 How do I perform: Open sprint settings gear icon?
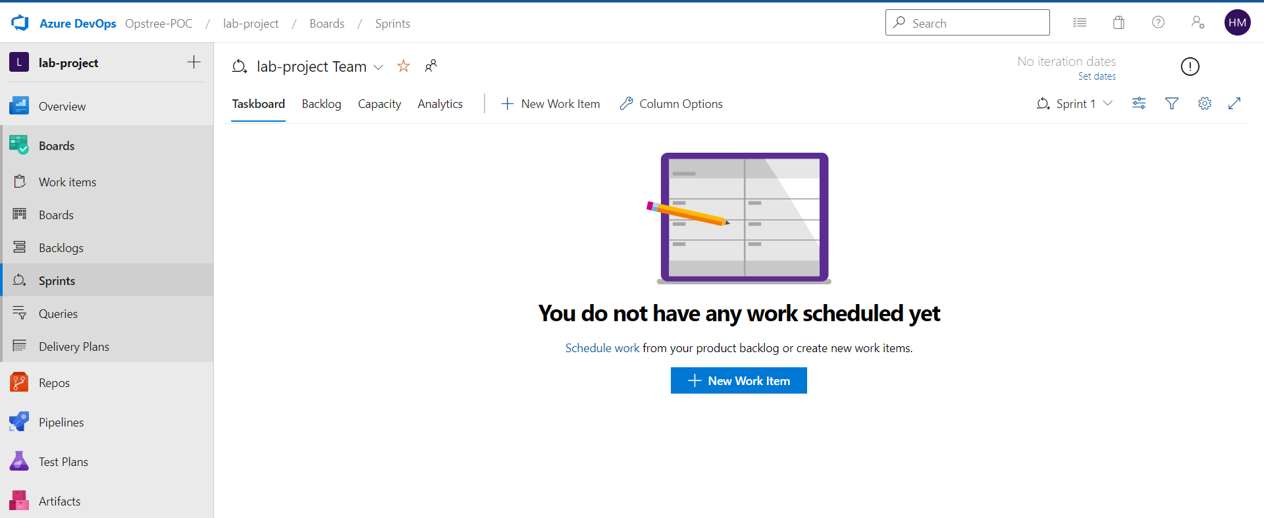(1205, 103)
